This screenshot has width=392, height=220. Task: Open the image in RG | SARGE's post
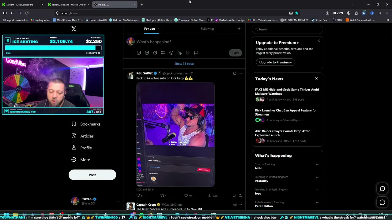175,135
